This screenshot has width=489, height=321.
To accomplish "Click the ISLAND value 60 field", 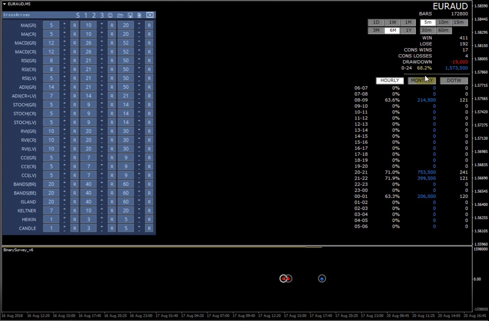I will tap(126, 202).
